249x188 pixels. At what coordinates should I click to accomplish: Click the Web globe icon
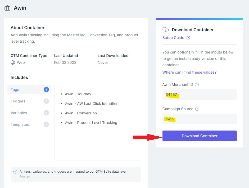click(13, 62)
